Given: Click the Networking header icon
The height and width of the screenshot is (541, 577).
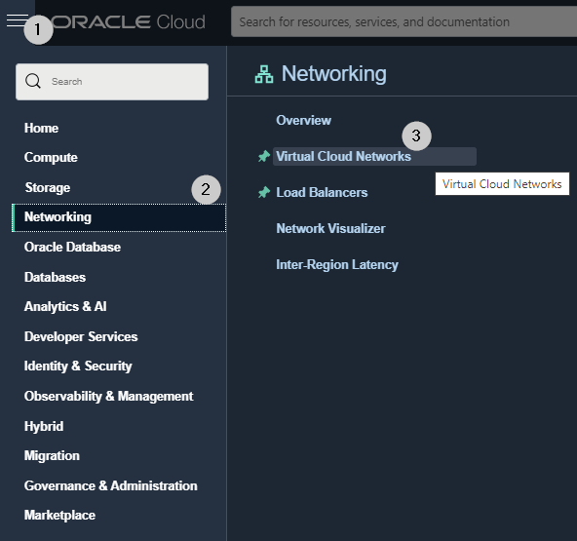Looking at the screenshot, I should click(x=264, y=74).
